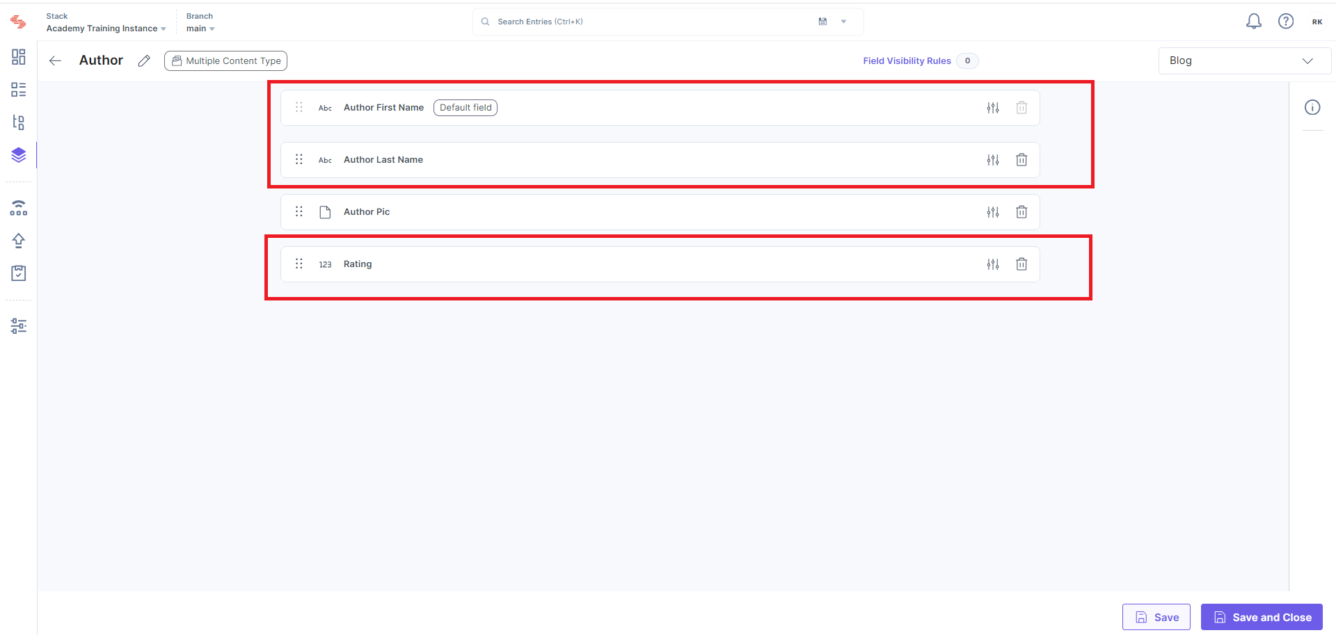Open the RK user profile avatar
This screenshot has width=1336, height=635.
[x=1317, y=22]
